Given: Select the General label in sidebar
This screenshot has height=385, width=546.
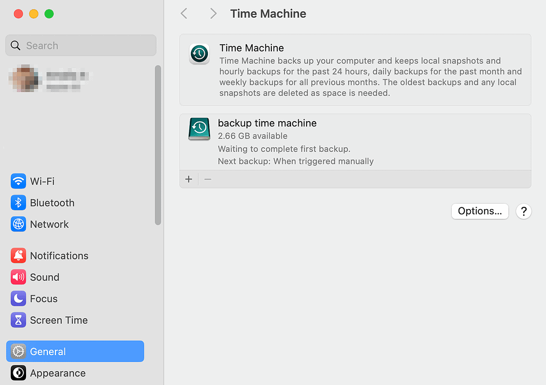Looking at the screenshot, I should pyautogui.click(x=47, y=351).
